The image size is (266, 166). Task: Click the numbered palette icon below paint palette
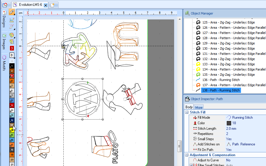[x=12, y=41]
